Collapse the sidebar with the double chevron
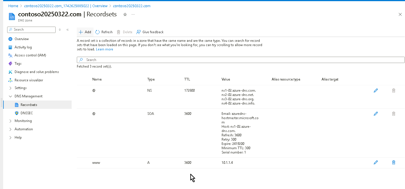This screenshot has height=189, width=405. (68, 29)
